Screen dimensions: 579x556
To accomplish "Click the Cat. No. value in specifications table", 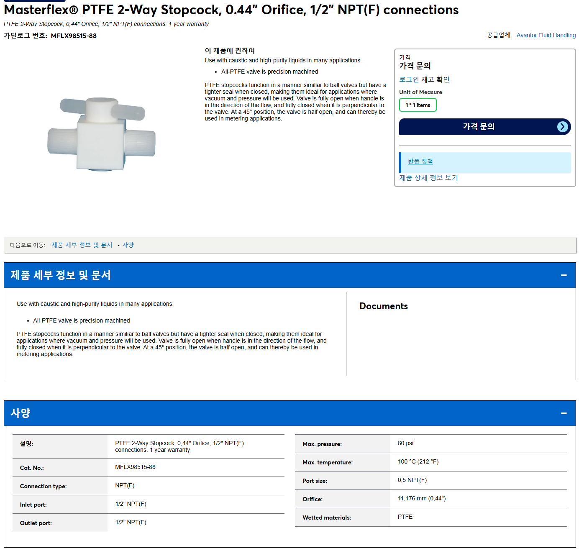I will (x=135, y=467).
